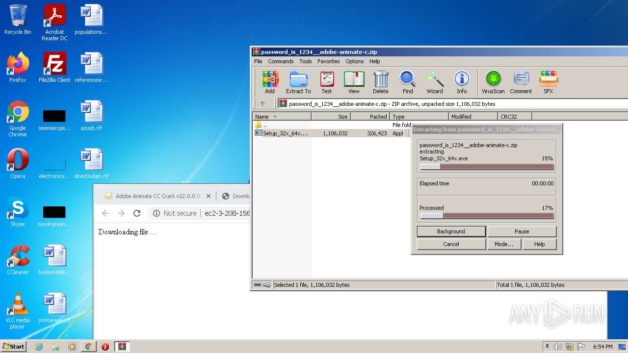Click the Delete trash icon in WinRAR
Image resolution: width=628 pixels, height=353 pixels.
[x=381, y=82]
